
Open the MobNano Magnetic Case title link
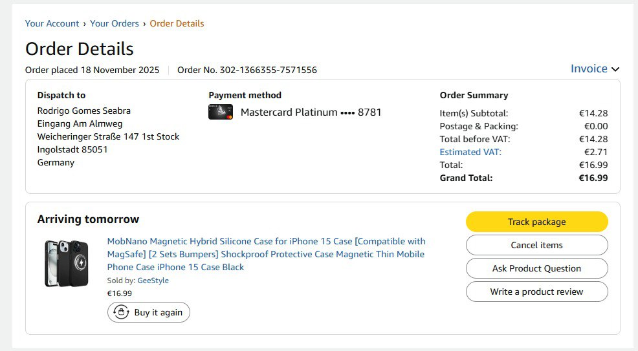pyautogui.click(x=266, y=254)
